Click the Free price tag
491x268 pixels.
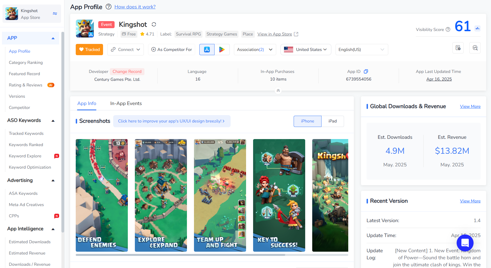[x=129, y=34]
